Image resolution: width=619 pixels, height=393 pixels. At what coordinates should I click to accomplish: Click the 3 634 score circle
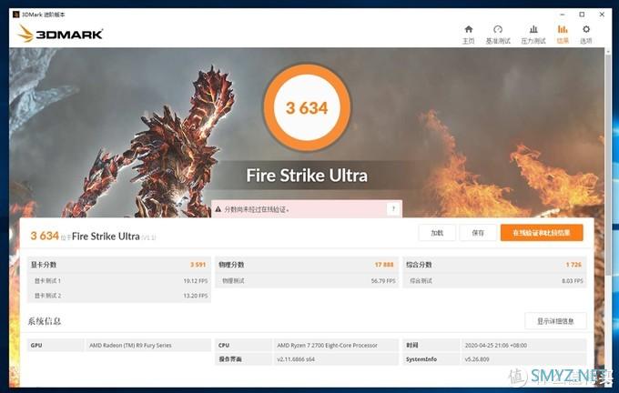click(307, 107)
